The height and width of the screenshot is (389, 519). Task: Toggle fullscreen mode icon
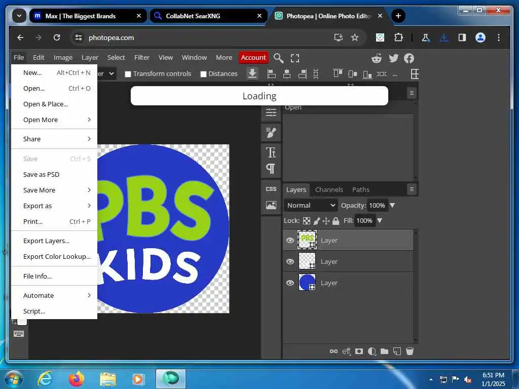(294, 58)
